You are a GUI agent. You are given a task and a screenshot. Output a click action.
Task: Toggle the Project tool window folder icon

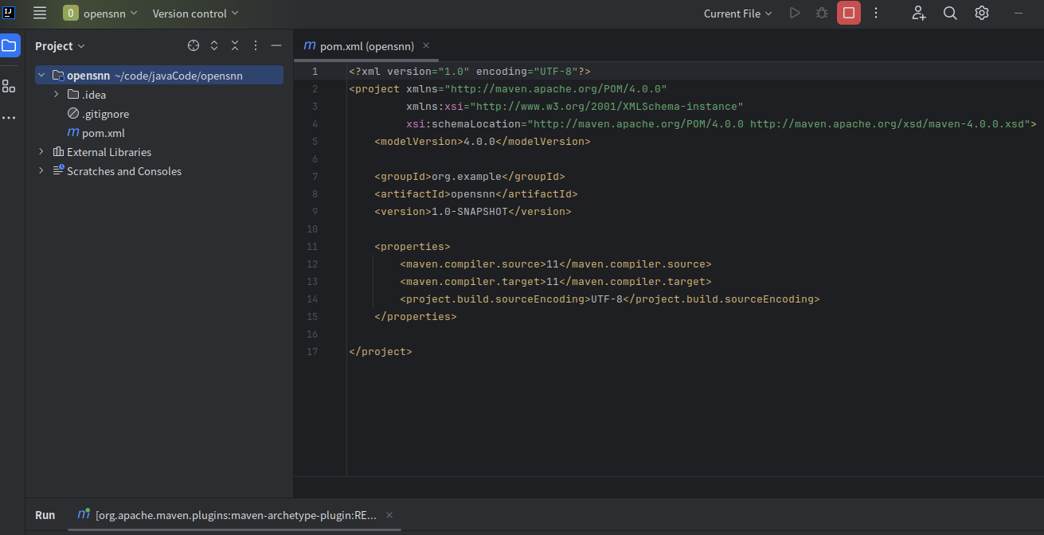9,45
